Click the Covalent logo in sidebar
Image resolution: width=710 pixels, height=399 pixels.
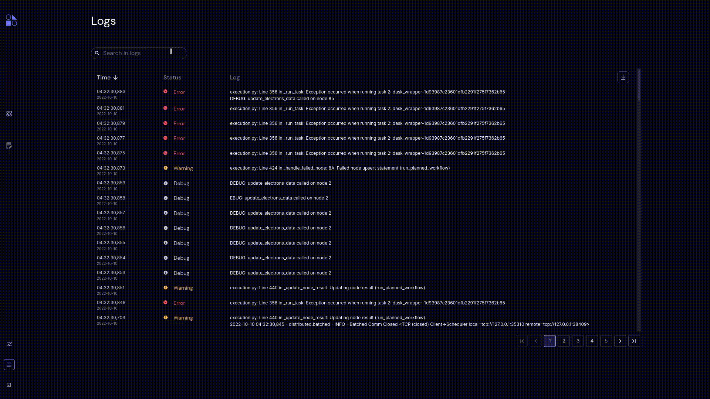point(11,20)
